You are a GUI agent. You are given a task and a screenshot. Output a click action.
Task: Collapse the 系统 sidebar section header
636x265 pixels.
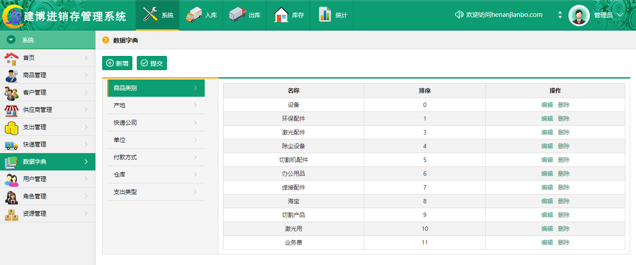tap(12, 40)
